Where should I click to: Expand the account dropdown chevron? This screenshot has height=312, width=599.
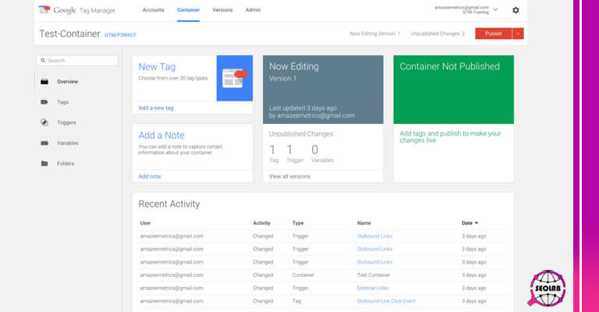(495, 9)
